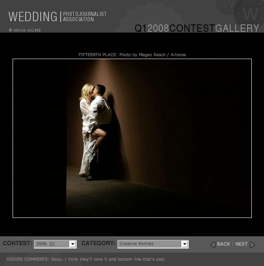264x266 pixels.
Task: Click the Back arrow icon
Action: pos(213,244)
